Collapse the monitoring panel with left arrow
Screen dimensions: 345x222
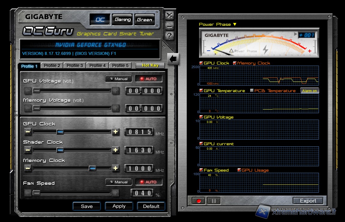(x=174, y=59)
